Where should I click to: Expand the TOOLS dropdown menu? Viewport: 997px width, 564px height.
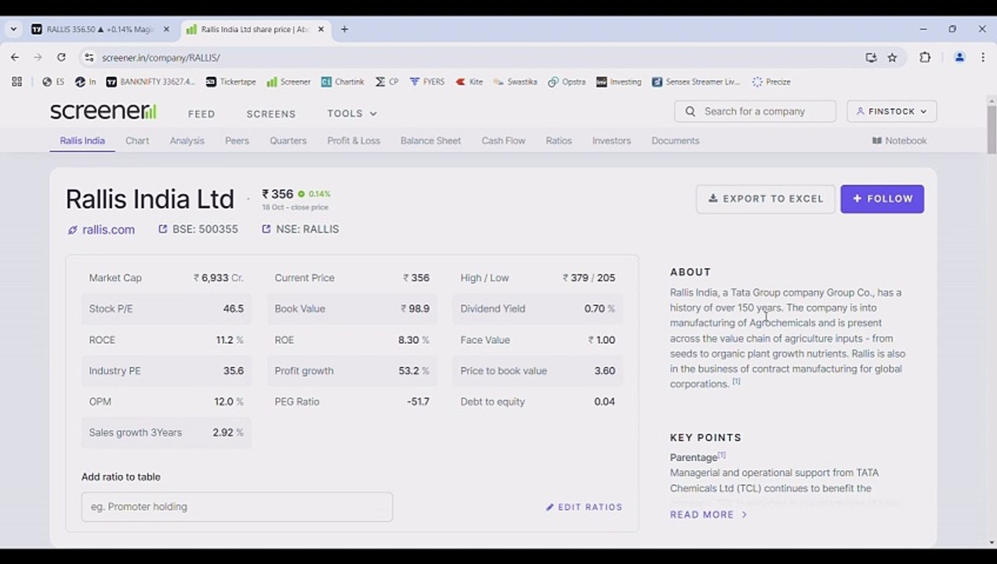click(352, 114)
